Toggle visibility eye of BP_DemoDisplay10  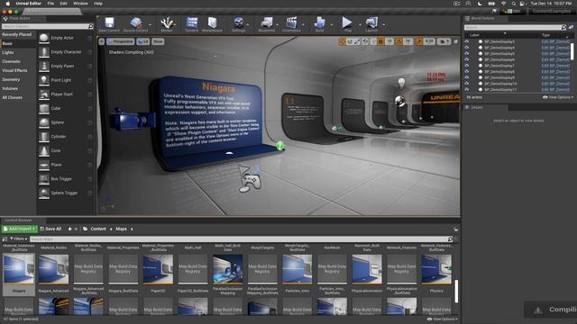click(467, 84)
